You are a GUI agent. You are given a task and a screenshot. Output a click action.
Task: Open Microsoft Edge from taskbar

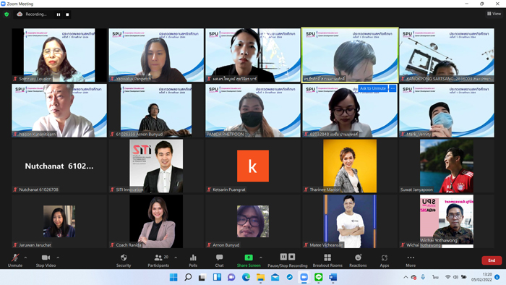[x=246, y=277]
